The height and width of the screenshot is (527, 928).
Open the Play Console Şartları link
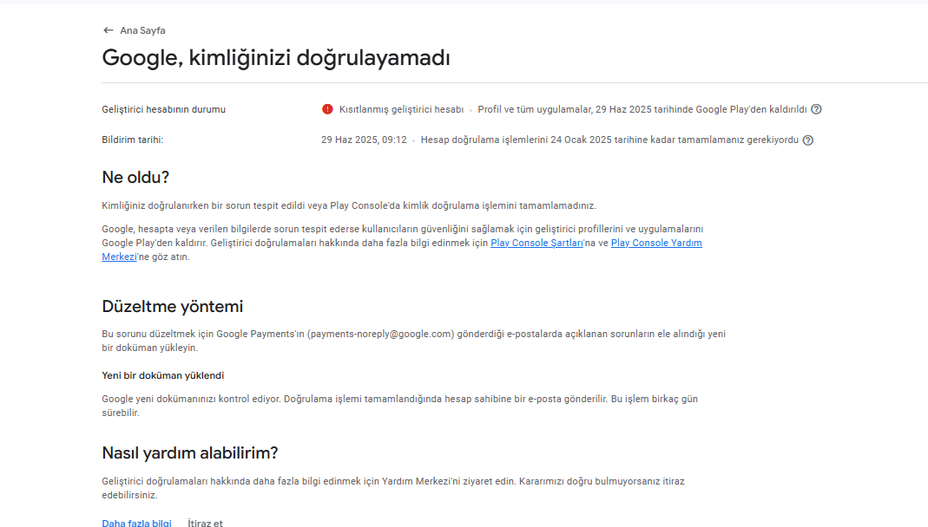click(x=536, y=243)
